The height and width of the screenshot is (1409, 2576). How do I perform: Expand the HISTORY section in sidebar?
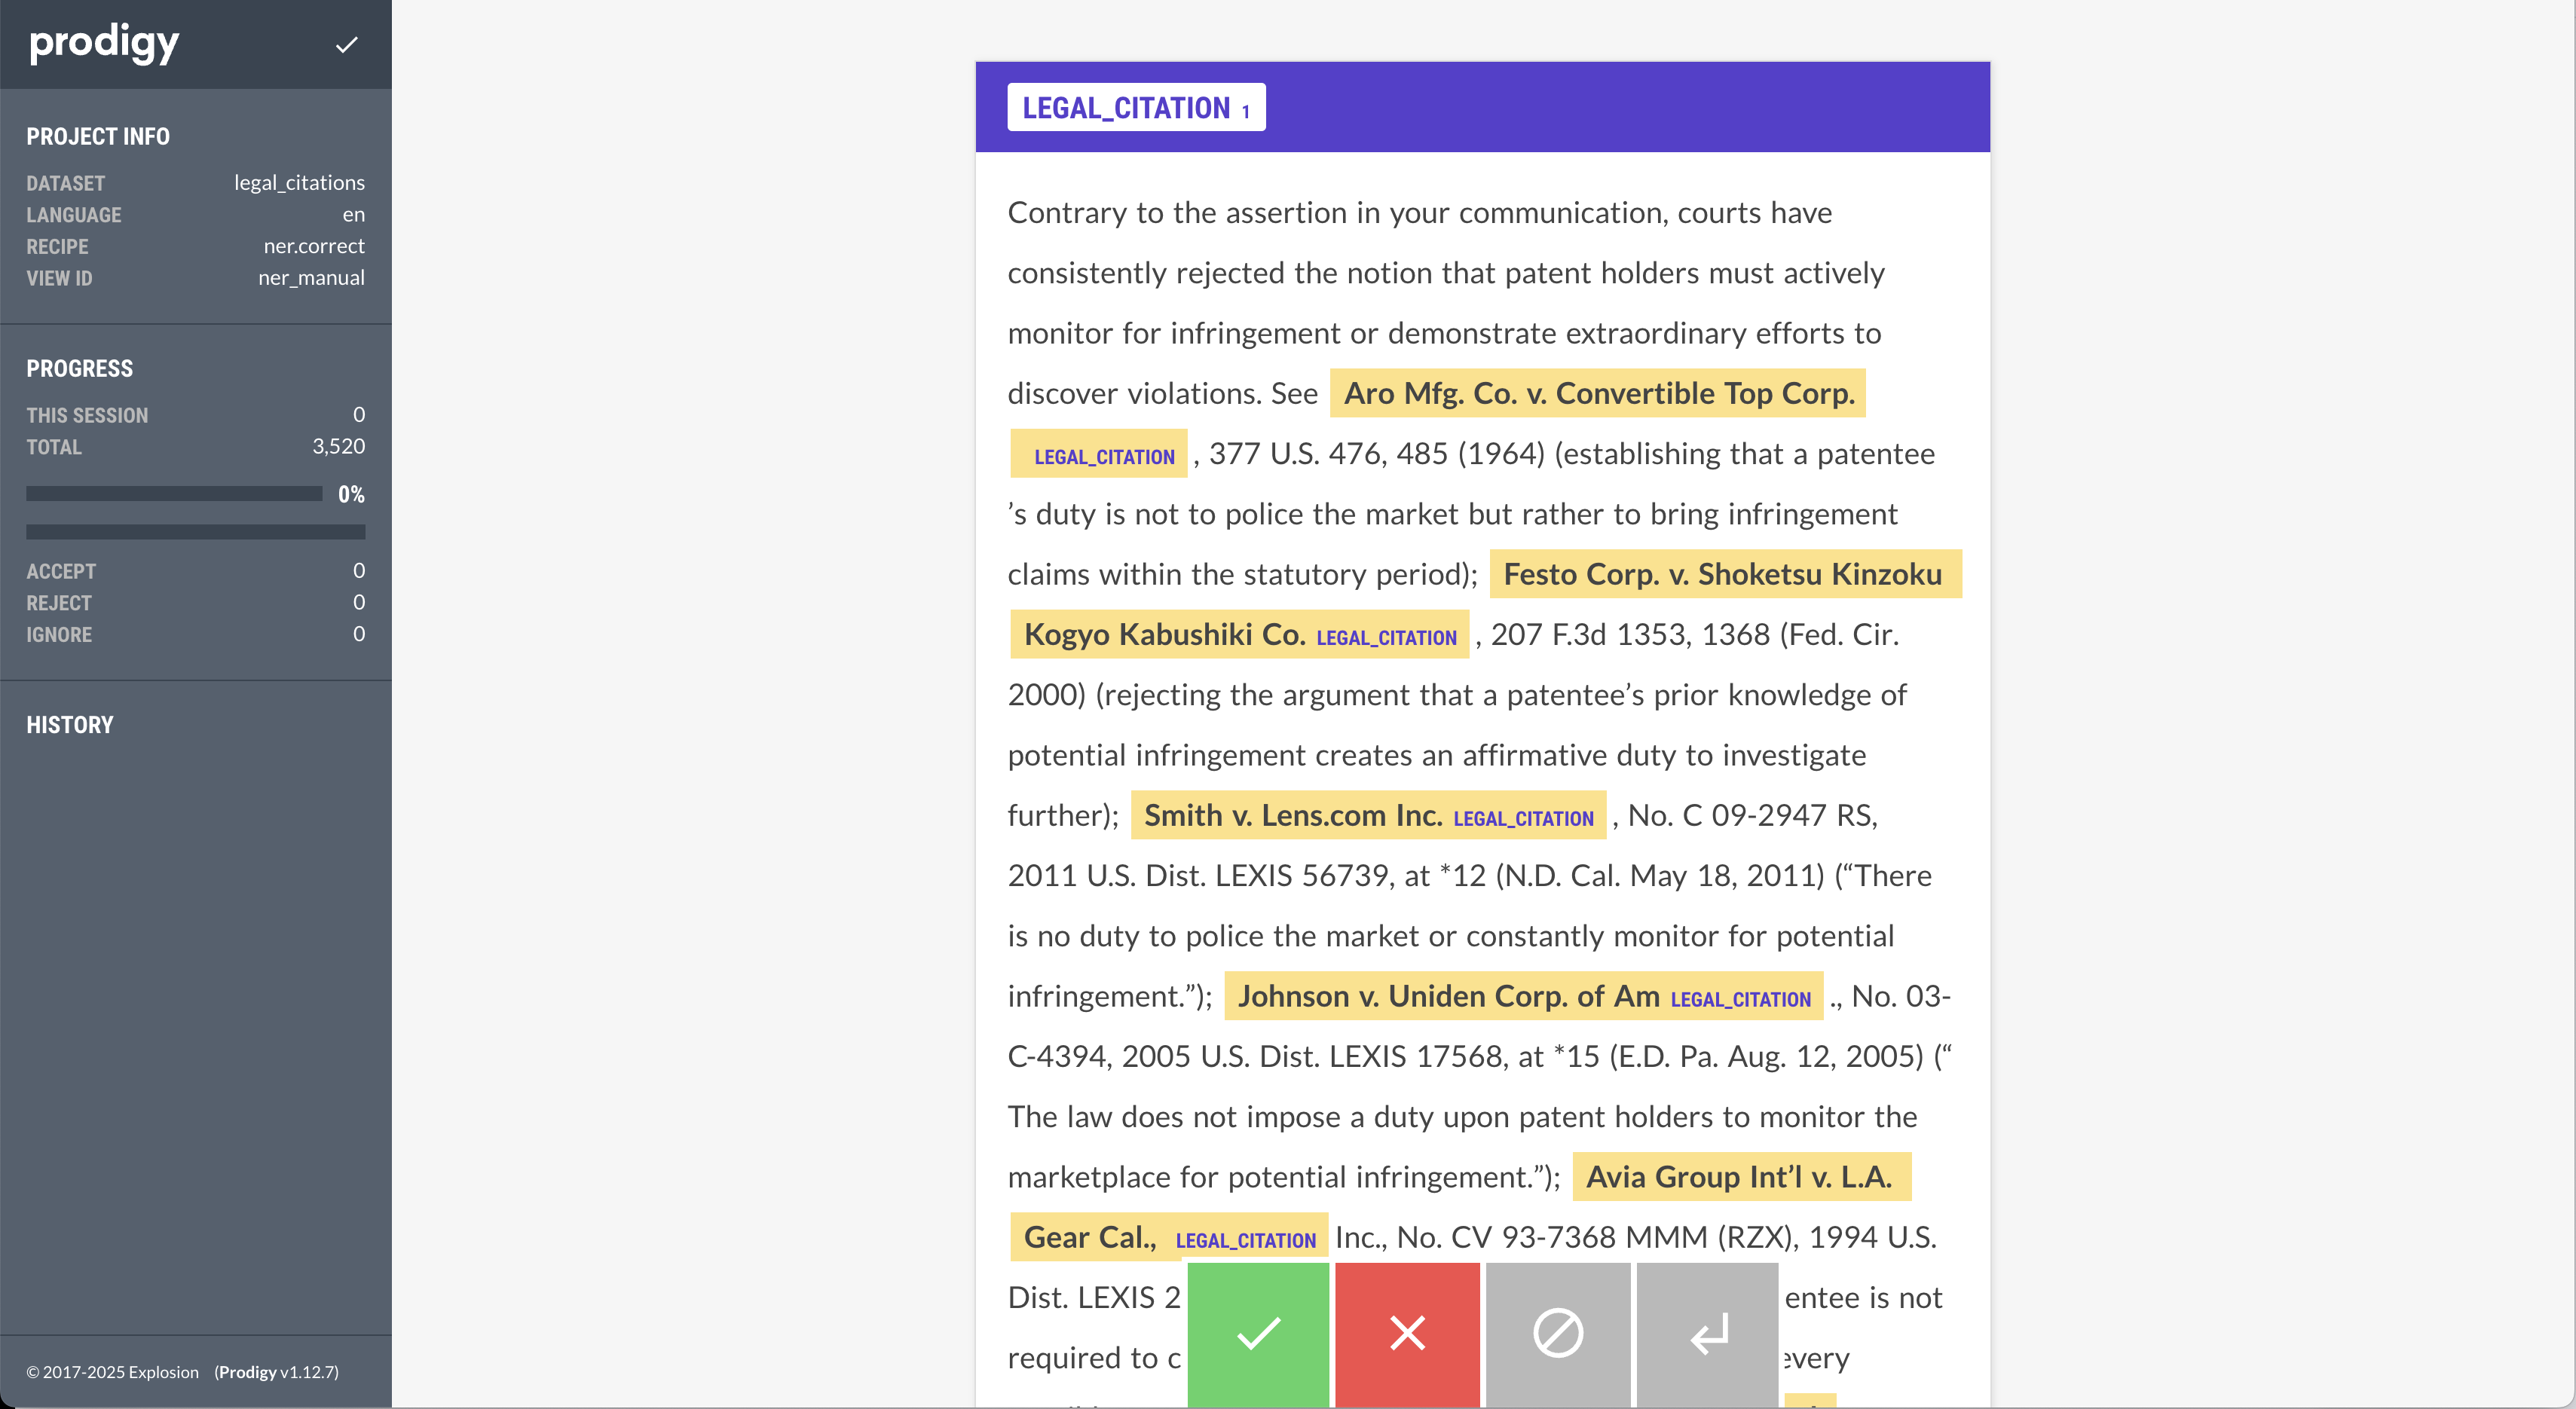click(71, 723)
